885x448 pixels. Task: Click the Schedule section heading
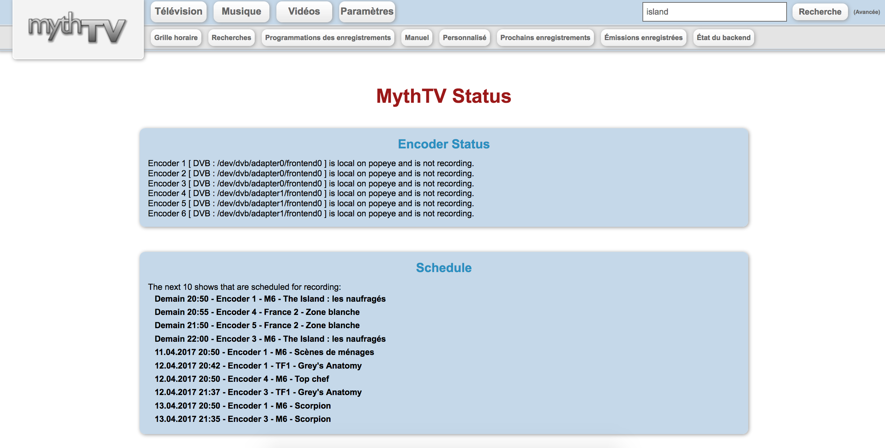coord(444,268)
